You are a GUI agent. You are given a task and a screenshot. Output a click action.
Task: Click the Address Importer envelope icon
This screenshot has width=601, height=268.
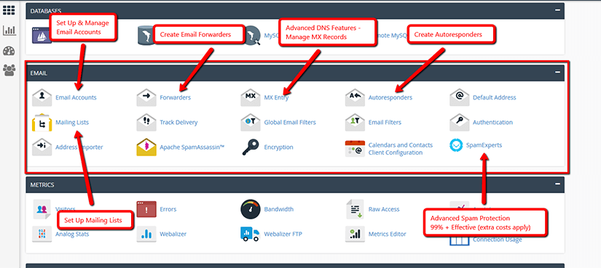point(42,147)
